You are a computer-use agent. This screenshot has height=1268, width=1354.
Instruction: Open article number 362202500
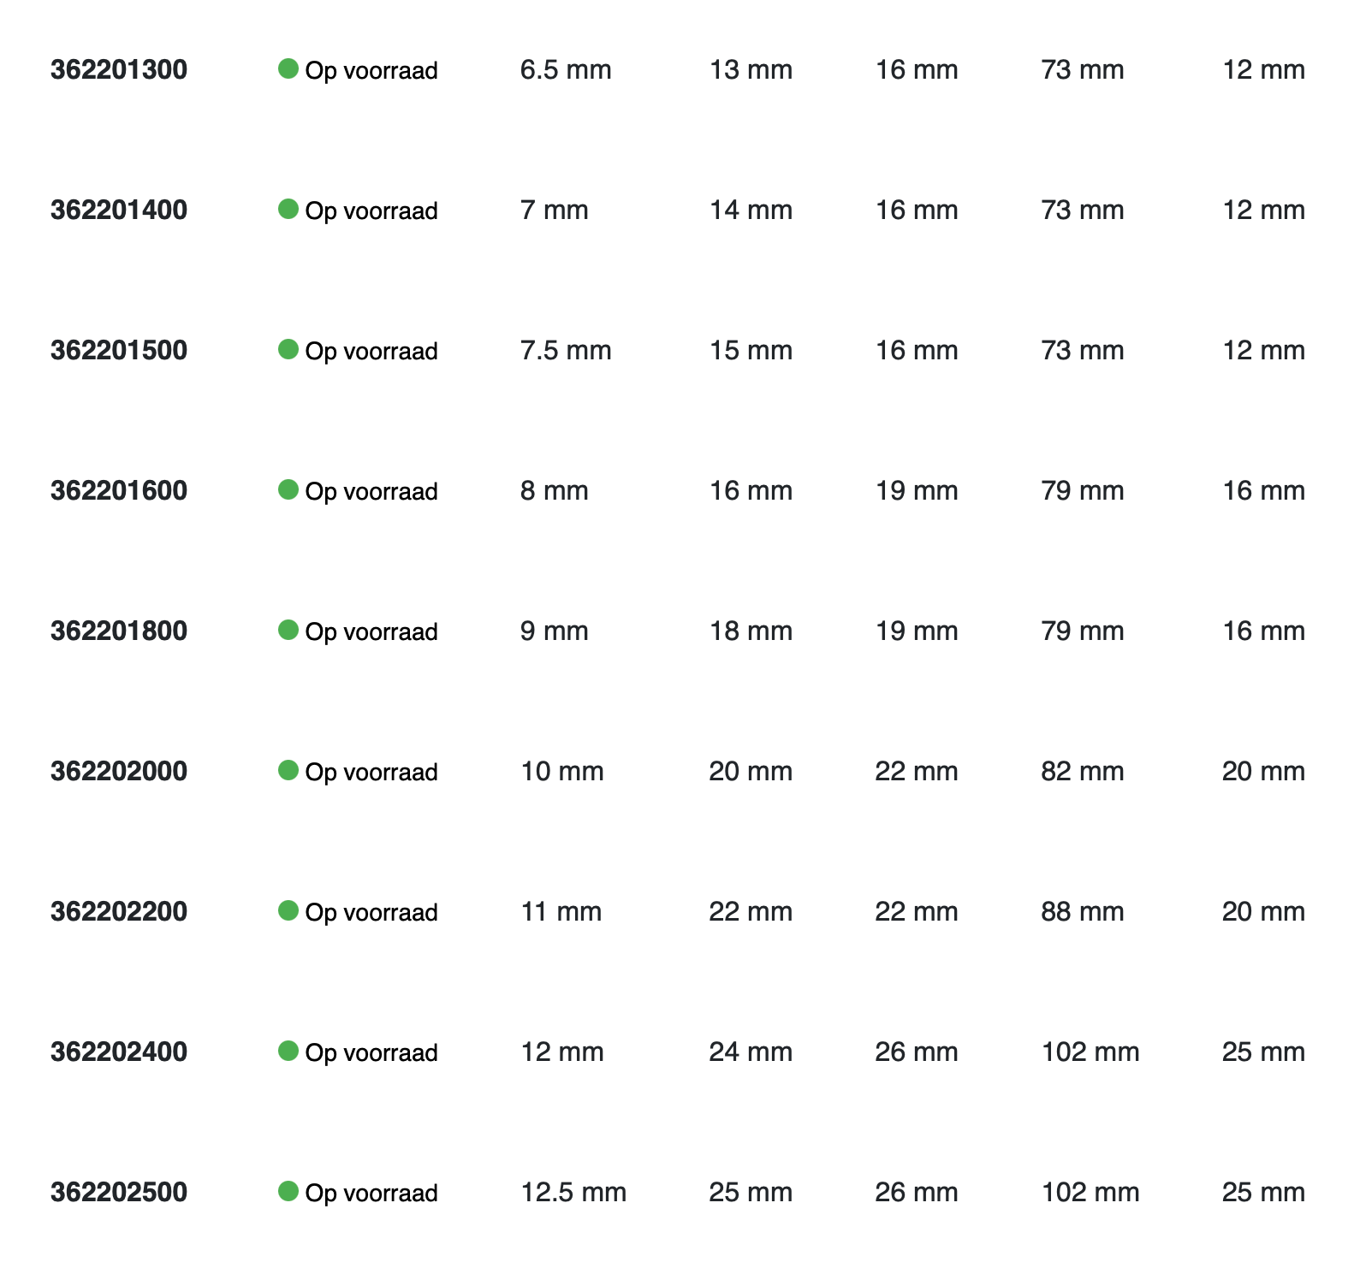point(119,1192)
